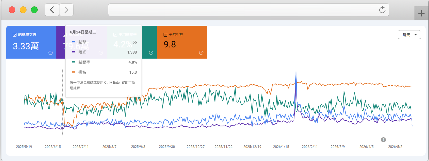Click the tooltip value 1,388

click(x=132, y=52)
